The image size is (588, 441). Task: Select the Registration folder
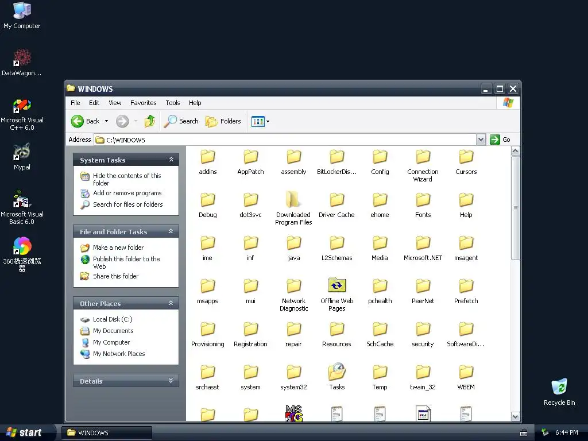tap(250, 335)
